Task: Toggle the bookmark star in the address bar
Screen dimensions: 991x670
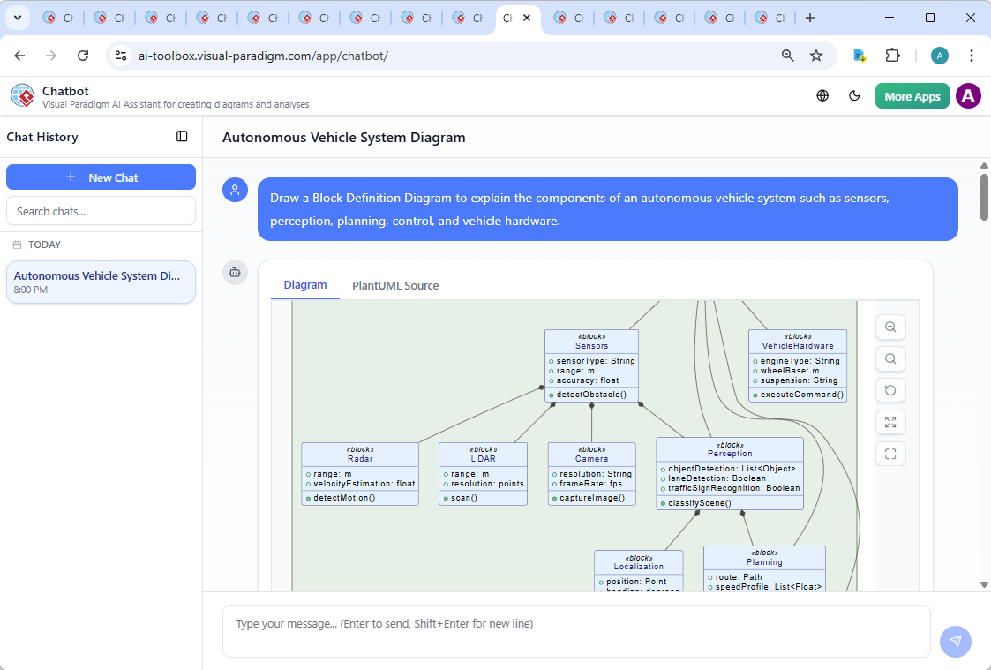Action: (x=816, y=55)
